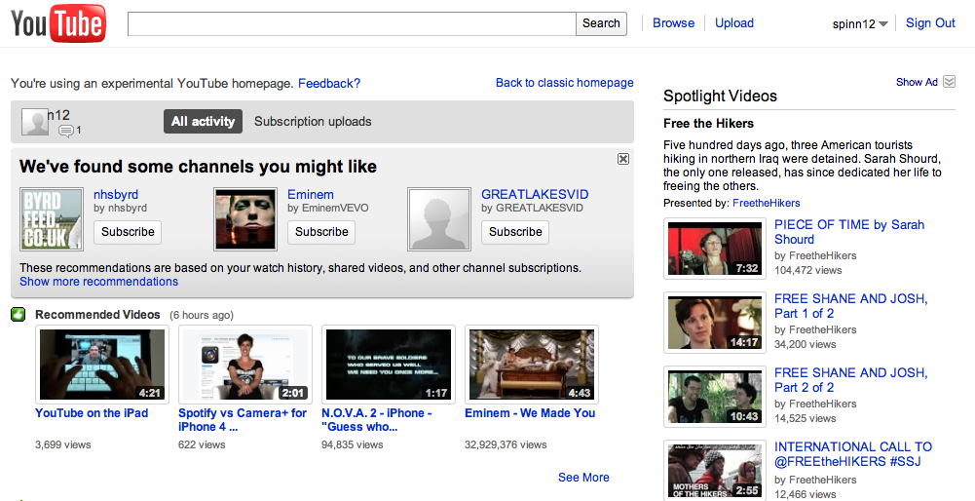The width and height of the screenshot is (975, 501).
Task: Open FREE SHANE AND JOSH Part 2 title
Action: 850,380
